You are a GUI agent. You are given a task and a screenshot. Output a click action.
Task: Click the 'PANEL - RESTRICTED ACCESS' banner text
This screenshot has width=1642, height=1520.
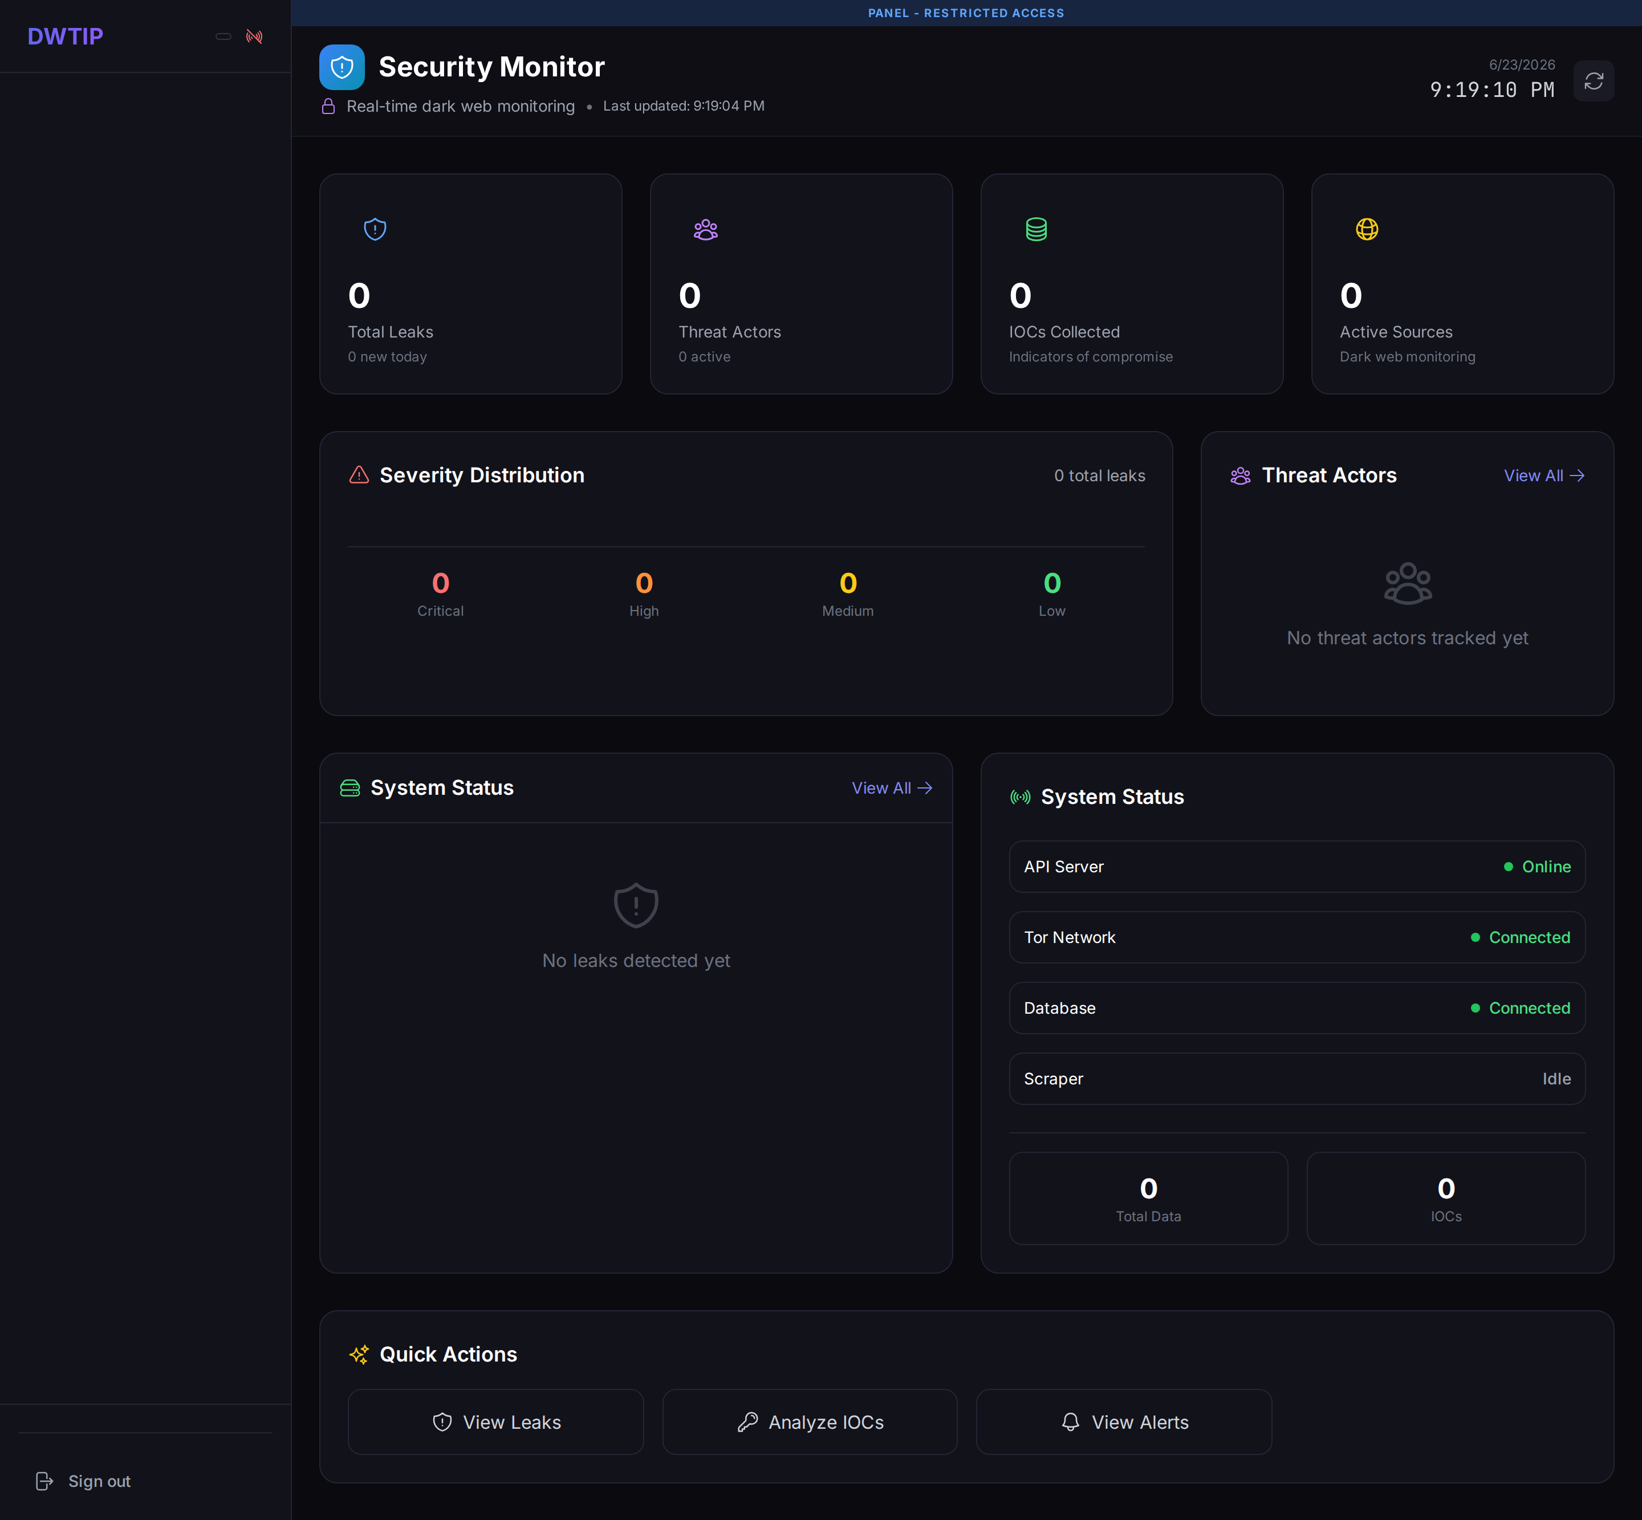966,13
